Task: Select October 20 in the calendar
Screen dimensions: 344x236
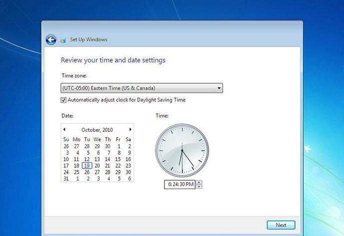Action: [97, 166]
